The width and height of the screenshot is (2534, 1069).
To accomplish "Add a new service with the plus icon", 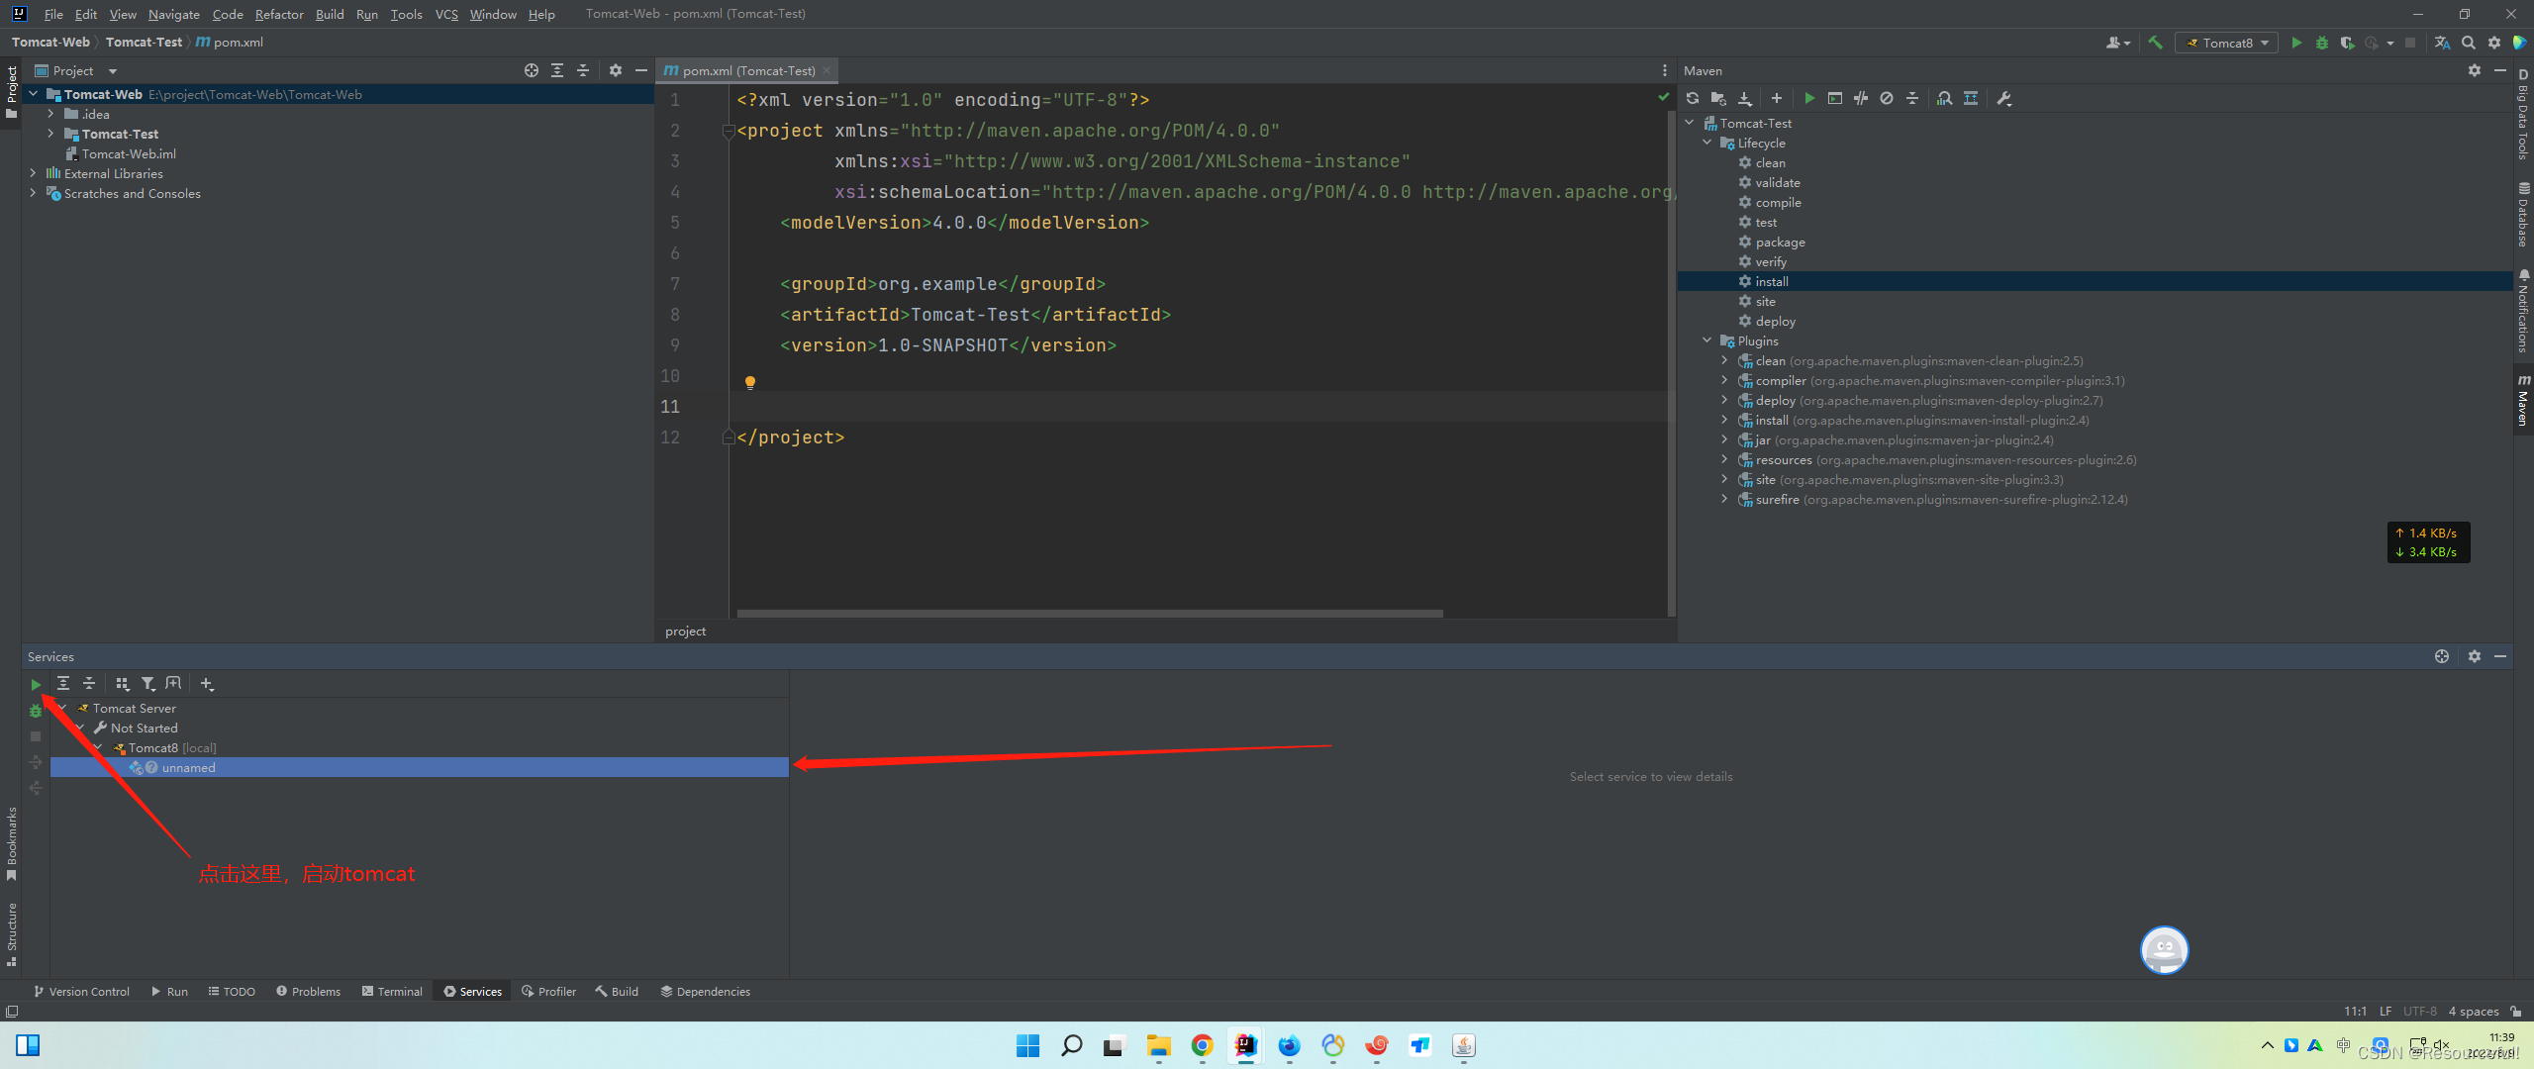I will pos(207,683).
